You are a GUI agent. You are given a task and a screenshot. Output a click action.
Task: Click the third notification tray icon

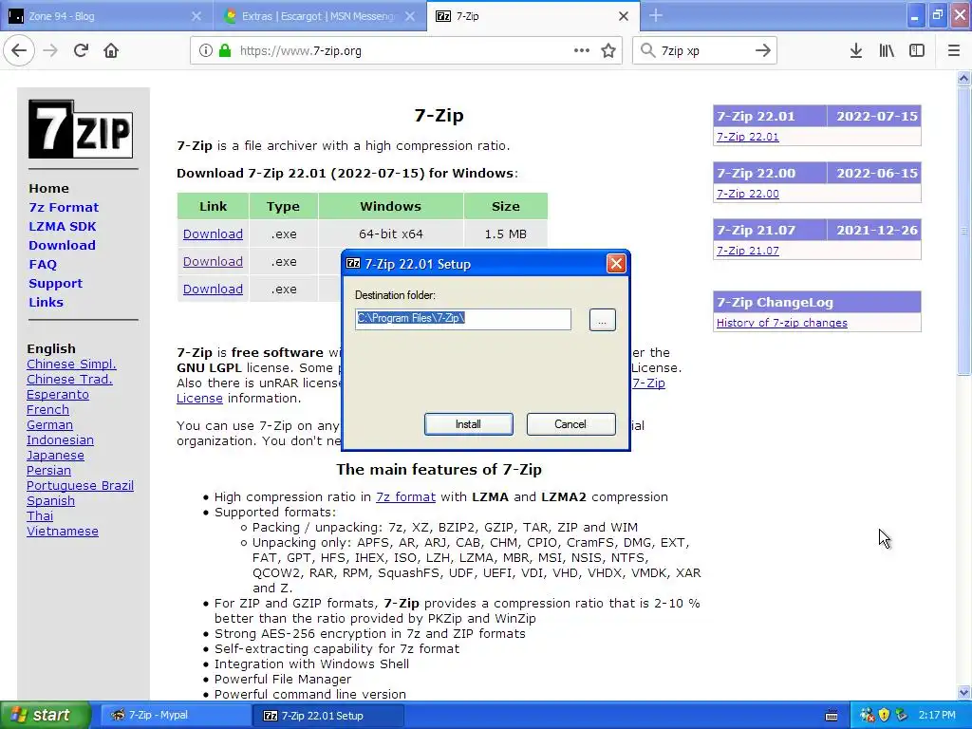click(902, 715)
